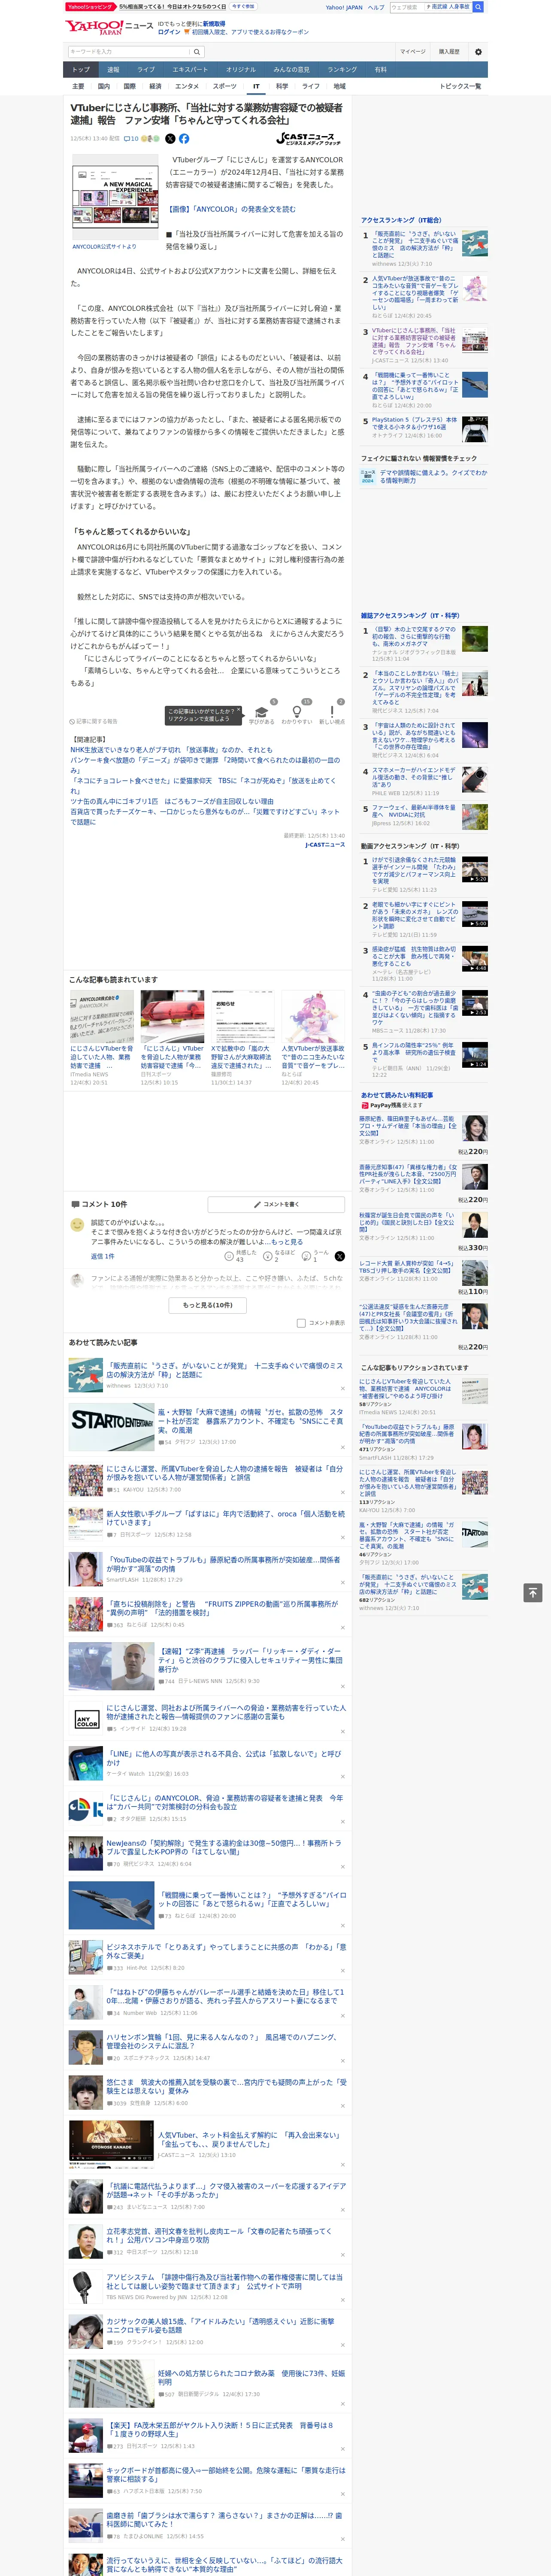Select the トップ tab in navigation bar
Viewport: 551px width, 2576px height.
[81, 70]
